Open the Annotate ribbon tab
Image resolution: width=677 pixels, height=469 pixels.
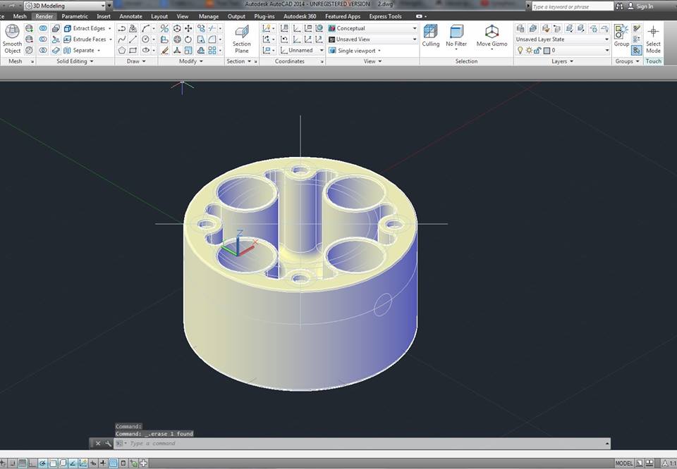pyautogui.click(x=130, y=16)
